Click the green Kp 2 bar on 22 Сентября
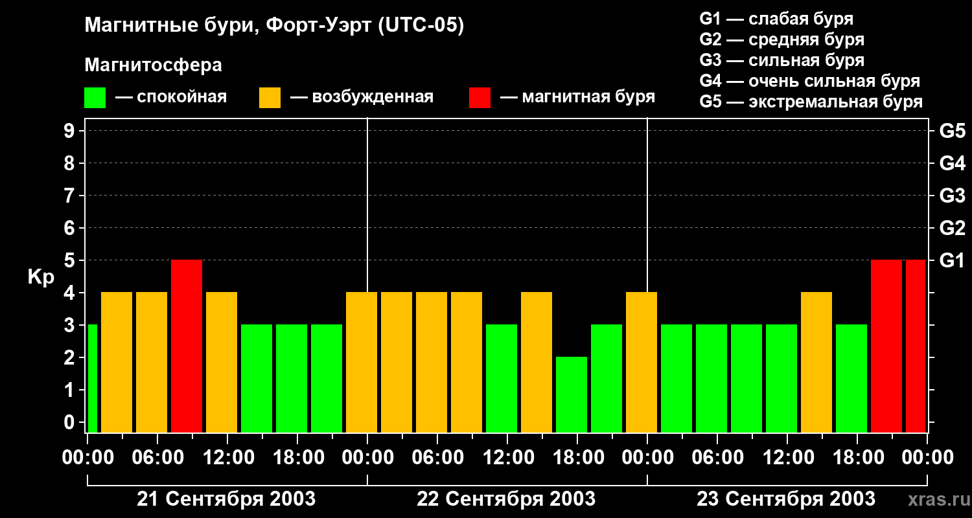972x518 pixels. tap(572, 394)
